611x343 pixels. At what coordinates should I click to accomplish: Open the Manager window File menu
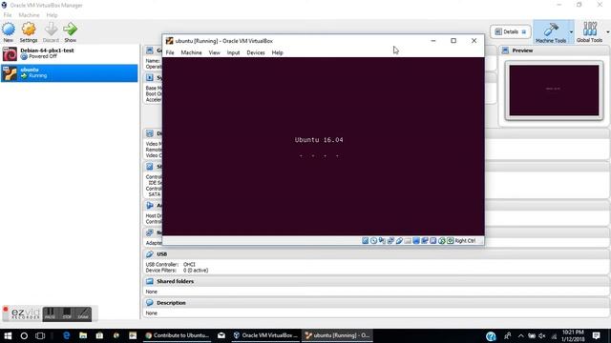tap(8, 15)
